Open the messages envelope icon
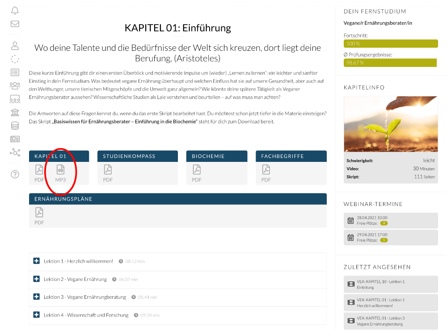This screenshot has height=330, width=447. [x=15, y=24]
